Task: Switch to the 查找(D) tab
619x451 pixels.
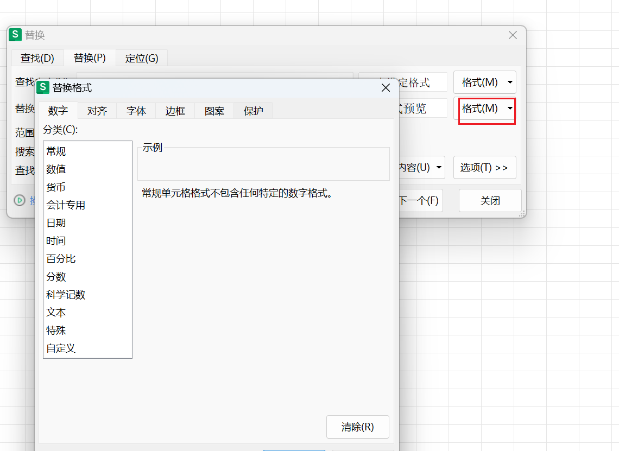Action: click(37, 58)
